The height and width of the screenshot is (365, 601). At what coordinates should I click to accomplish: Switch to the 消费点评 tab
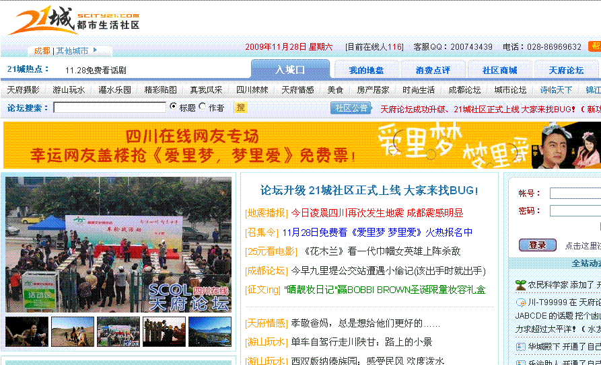pos(433,71)
